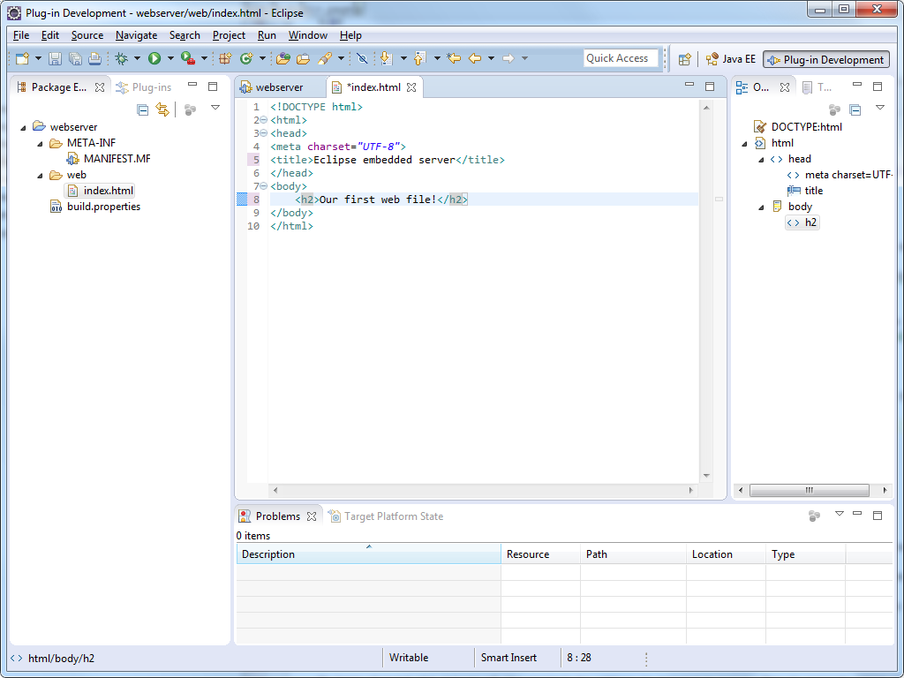Click the Save All toolbar icon
The width and height of the screenshot is (904, 678).
pos(75,58)
